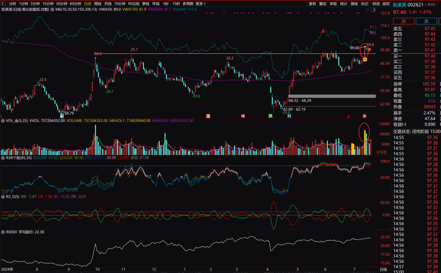Screen dimensions: 441x273
Task: Open INDEX indicator dropdown
Action: coord(3,232)
